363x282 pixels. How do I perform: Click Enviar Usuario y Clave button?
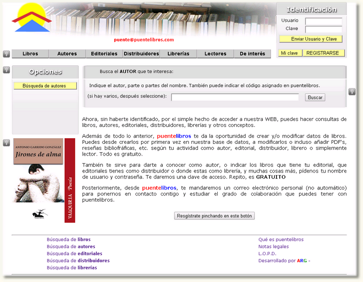[311, 39]
